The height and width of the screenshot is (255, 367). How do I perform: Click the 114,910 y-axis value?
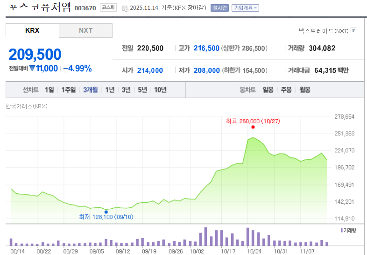point(344,219)
